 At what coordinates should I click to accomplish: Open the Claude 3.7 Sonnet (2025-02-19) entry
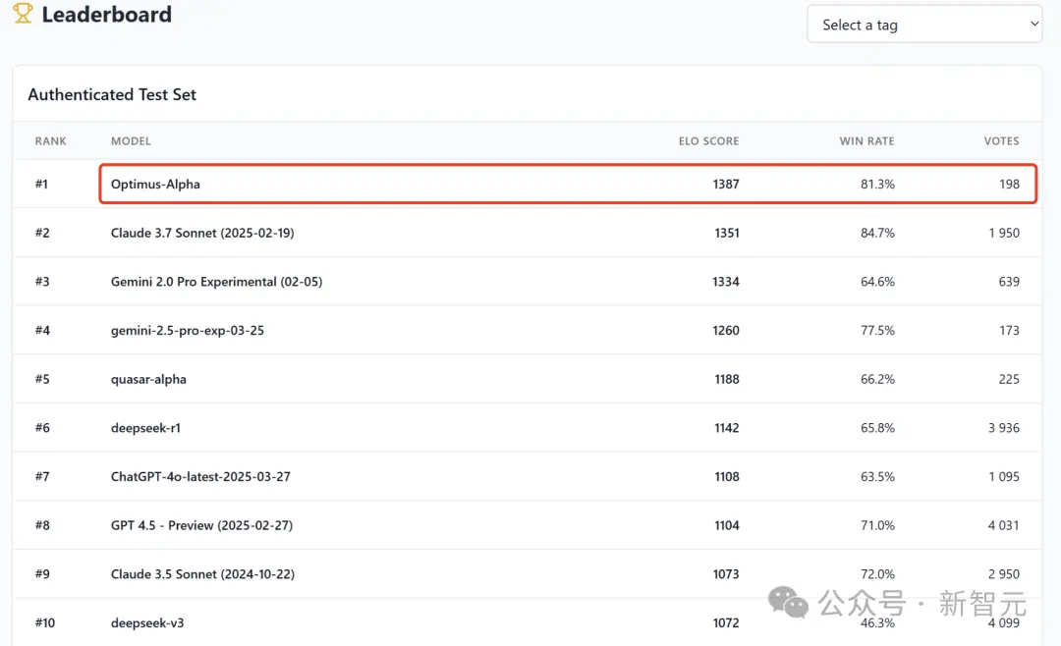point(202,234)
